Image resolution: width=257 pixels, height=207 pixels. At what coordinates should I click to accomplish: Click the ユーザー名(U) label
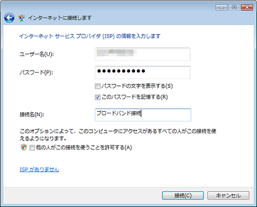point(37,54)
